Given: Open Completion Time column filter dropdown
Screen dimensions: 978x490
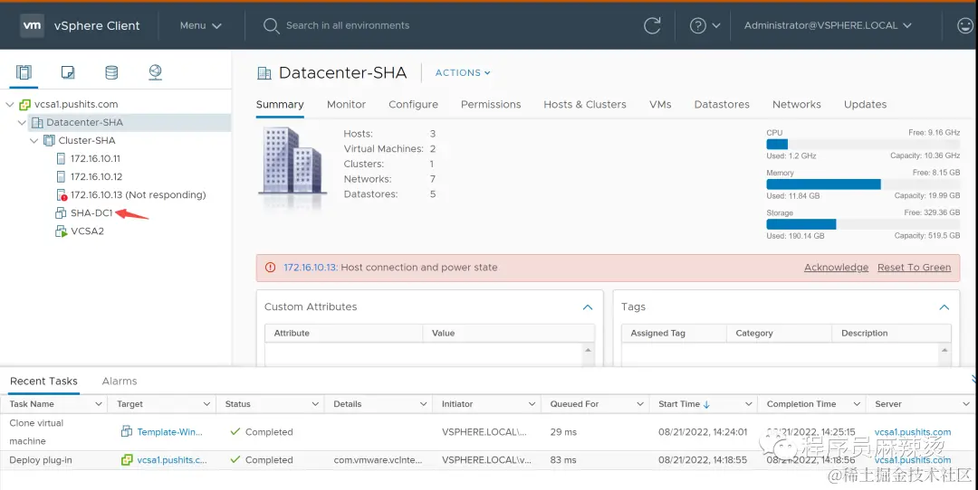Looking at the screenshot, I should click(857, 404).
